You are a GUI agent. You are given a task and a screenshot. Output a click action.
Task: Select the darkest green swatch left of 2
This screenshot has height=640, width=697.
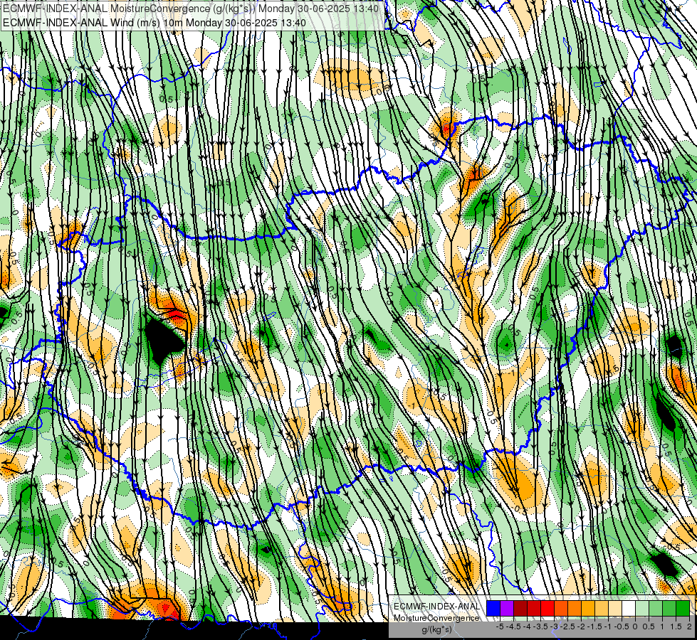[x=683, y=608]
